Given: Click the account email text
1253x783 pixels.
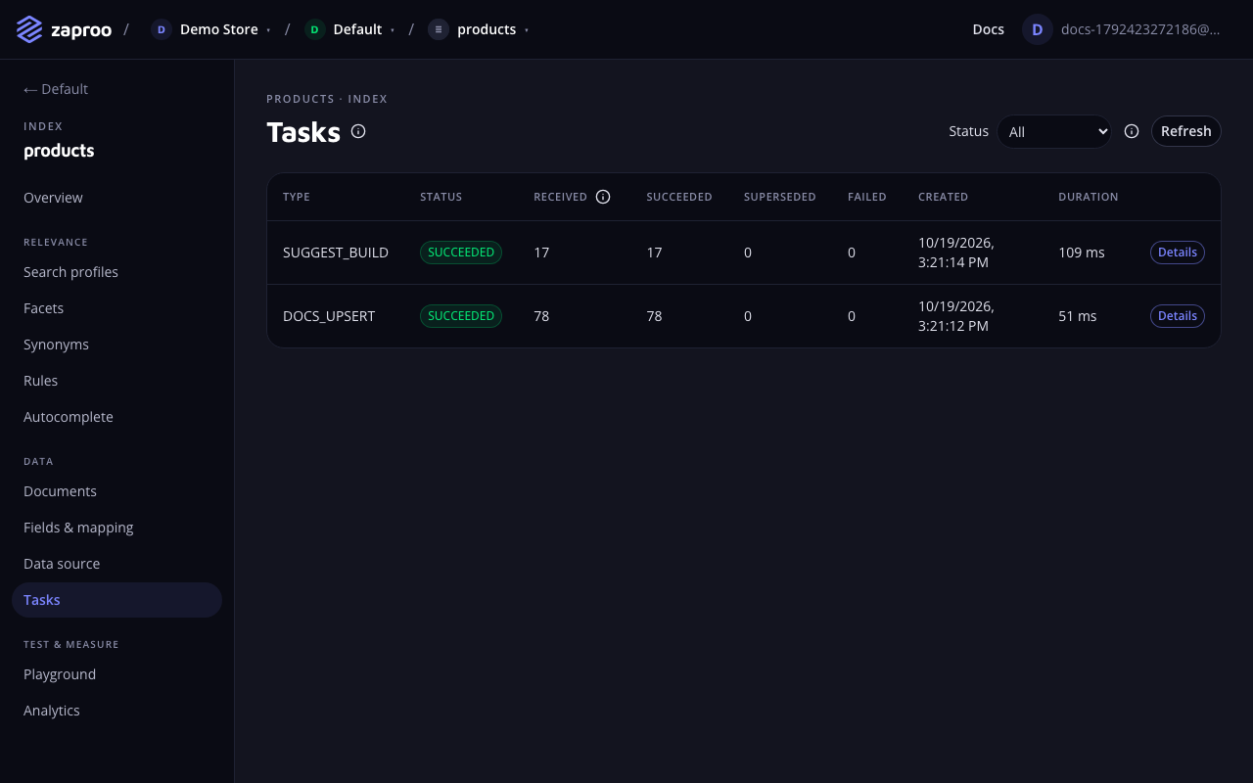Looking at the screenshot, I should pos(1140,29).
